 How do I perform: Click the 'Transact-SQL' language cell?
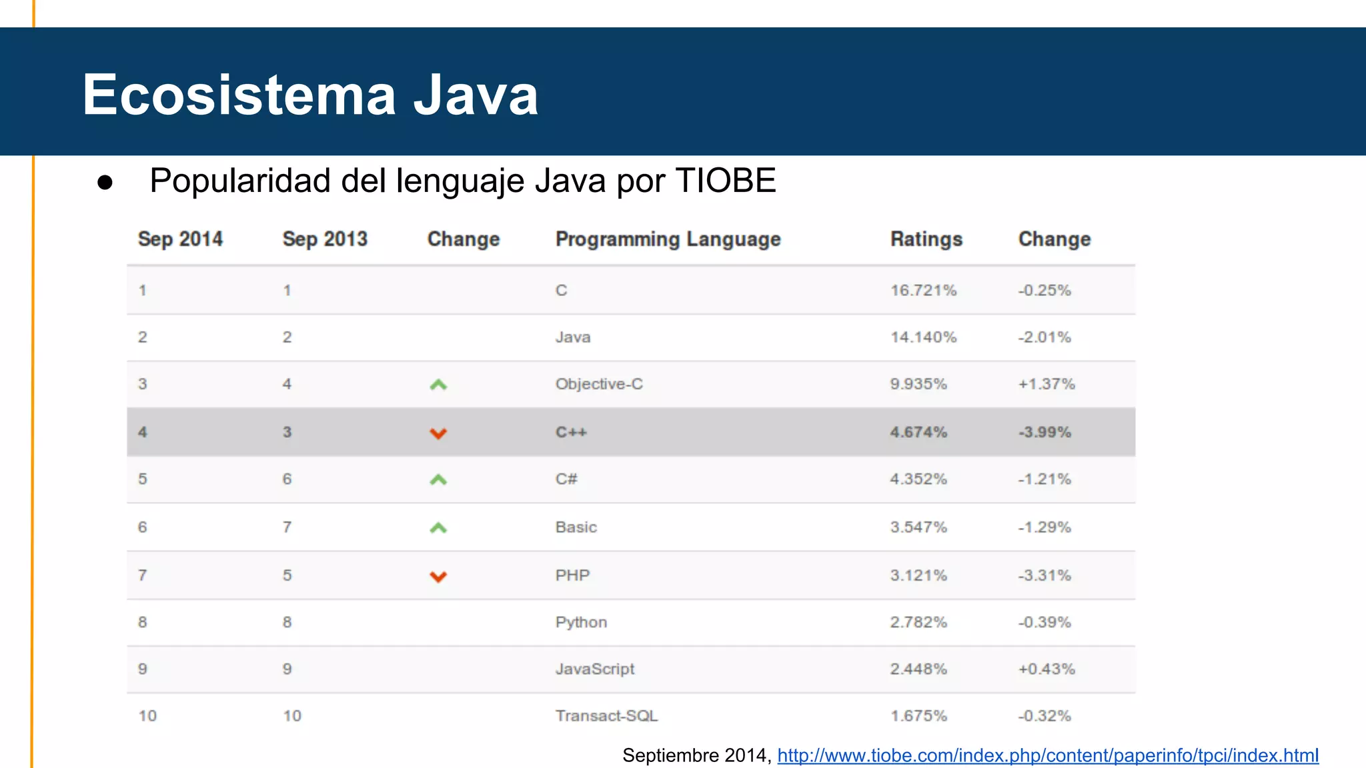tap(606, 716)
